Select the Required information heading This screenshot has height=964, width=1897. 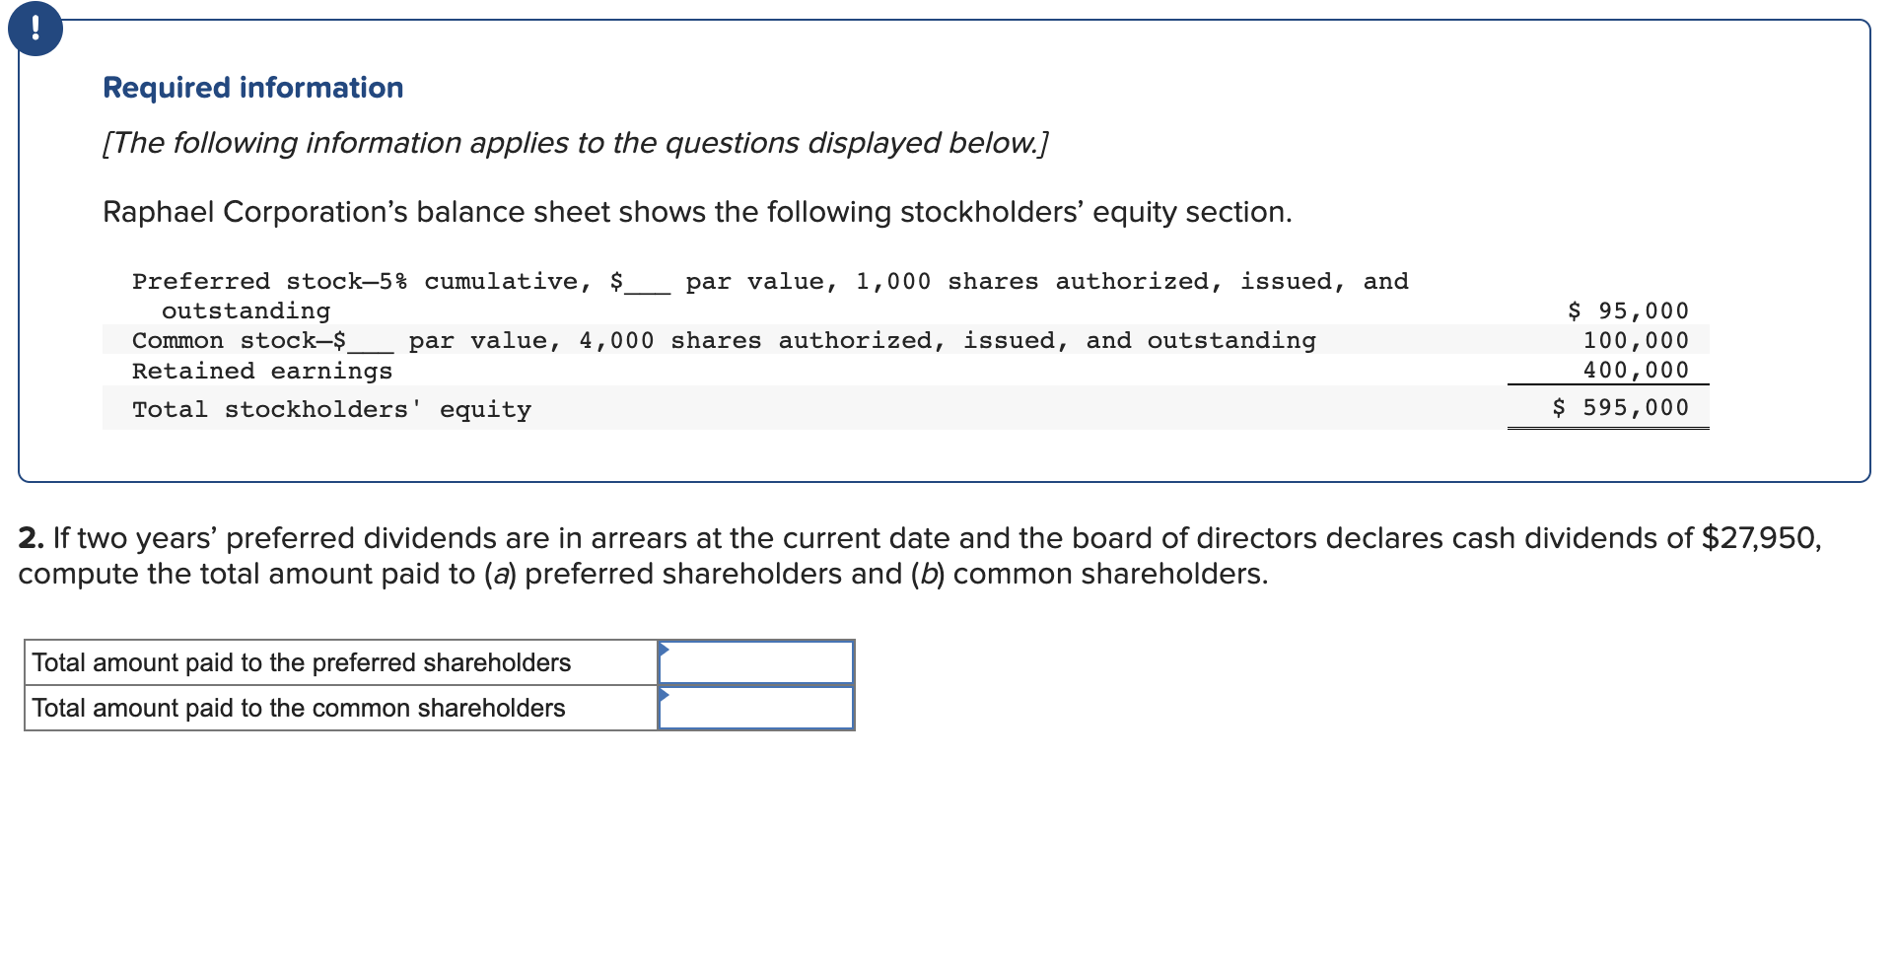pos(252,87)
